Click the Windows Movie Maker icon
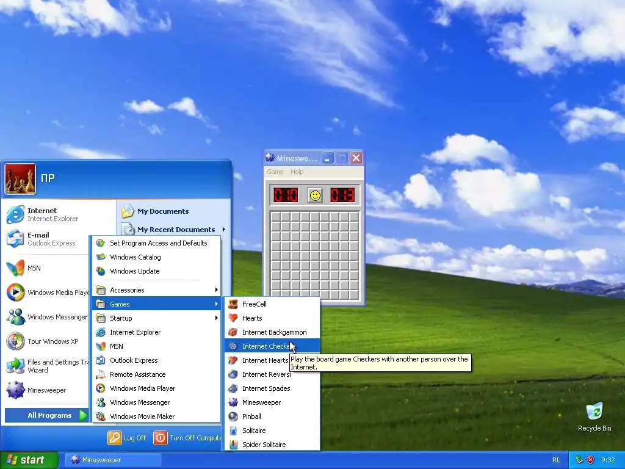Image resolution: width=625 pixels, height=469 pixels. pyautogui.click(x=101, y=416)
